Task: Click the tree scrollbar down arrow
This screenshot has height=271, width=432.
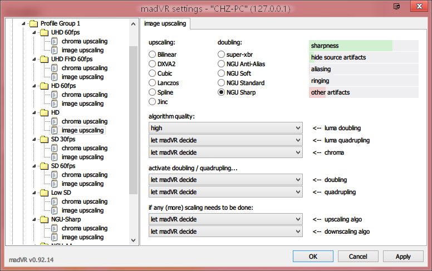Action: coord(134,240)
